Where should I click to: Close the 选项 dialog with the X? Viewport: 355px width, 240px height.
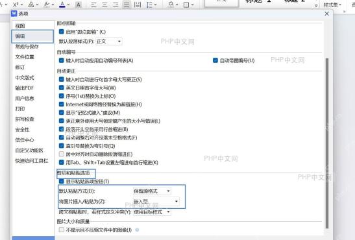point(326,14)
